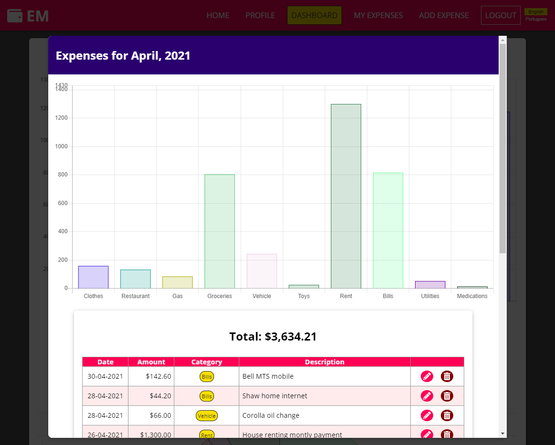Click the LOGOUT button
555x445 pixels.
tap(501, 16)
